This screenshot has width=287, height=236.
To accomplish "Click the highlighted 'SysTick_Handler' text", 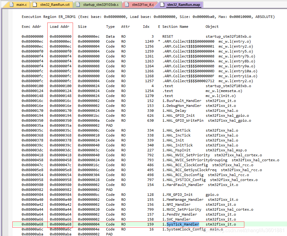I will click(183, 224).
